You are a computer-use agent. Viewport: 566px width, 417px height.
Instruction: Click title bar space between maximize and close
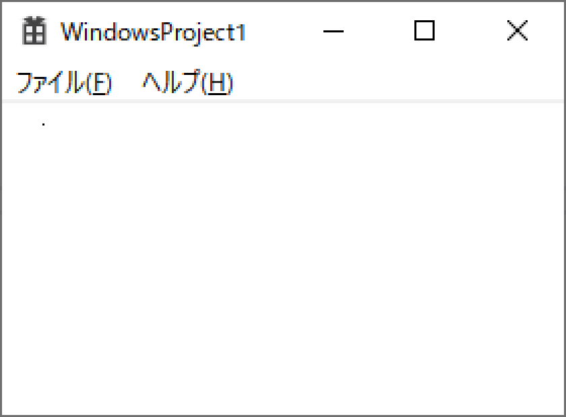pos(471,30)
